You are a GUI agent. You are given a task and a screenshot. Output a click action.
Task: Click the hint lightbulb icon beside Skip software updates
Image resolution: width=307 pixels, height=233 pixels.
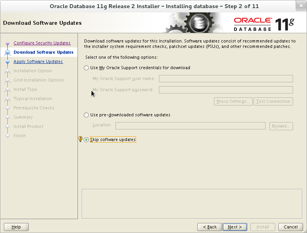[x=80, y=139]
